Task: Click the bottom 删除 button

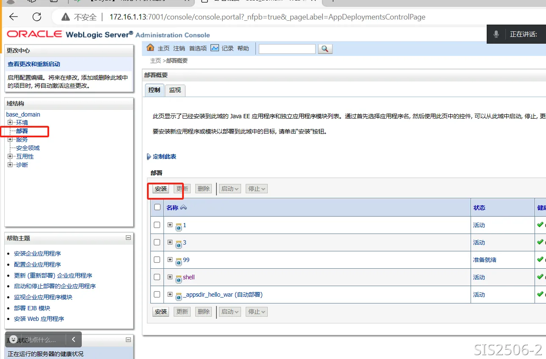Action: click(204, 312)
